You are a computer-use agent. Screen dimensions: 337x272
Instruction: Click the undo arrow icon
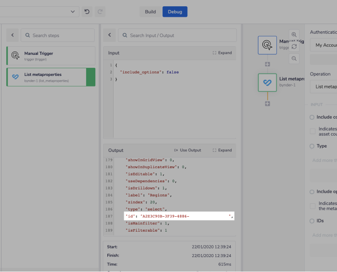point(87,12)
